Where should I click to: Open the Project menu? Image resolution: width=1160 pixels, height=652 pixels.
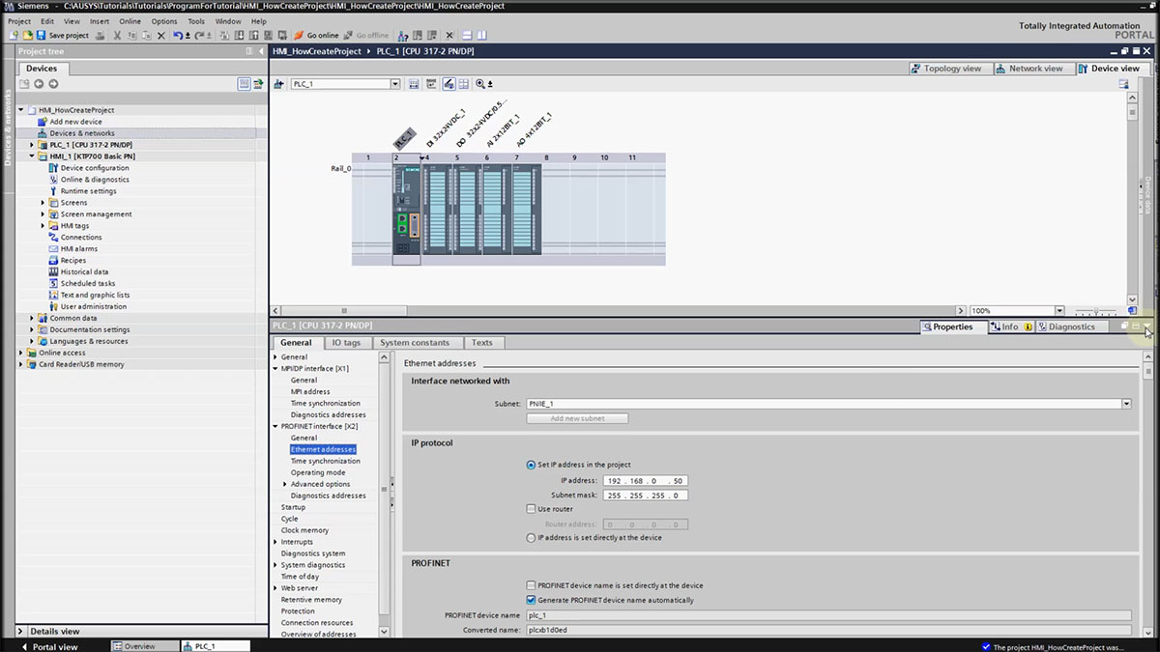19,21
